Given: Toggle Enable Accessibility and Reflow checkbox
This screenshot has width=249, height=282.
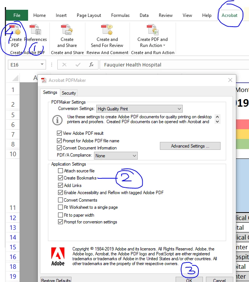Looking at the screenshot, I should click(60, 193).
